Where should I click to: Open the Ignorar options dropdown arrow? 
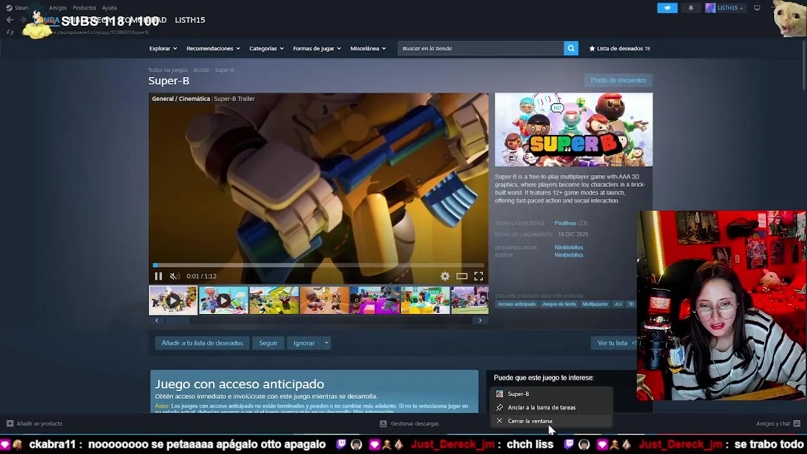click(x=326, y=343)
